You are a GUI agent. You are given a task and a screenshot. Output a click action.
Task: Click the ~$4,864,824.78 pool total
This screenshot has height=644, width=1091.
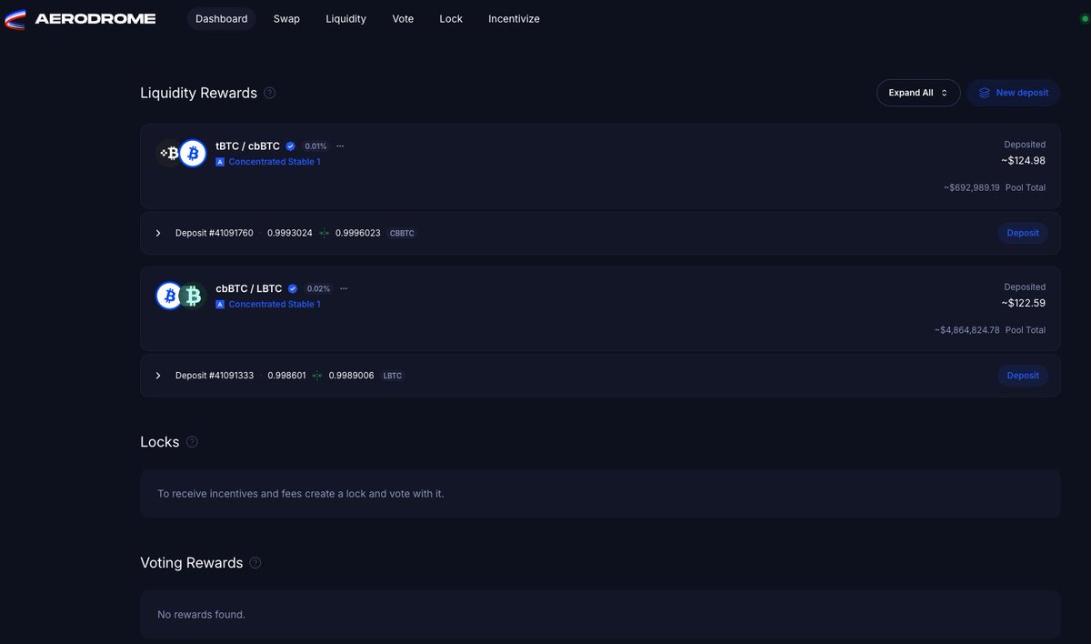[966, 330]
